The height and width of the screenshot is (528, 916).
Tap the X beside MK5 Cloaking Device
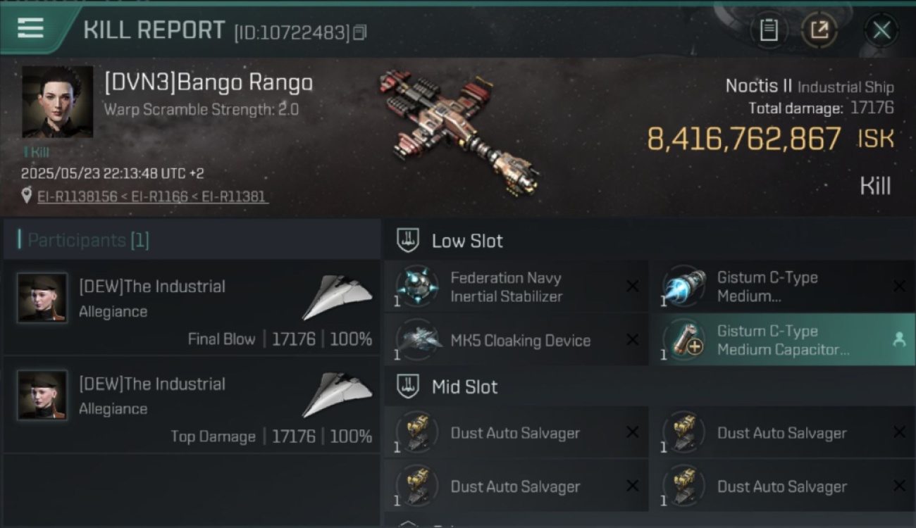point(632,340)
